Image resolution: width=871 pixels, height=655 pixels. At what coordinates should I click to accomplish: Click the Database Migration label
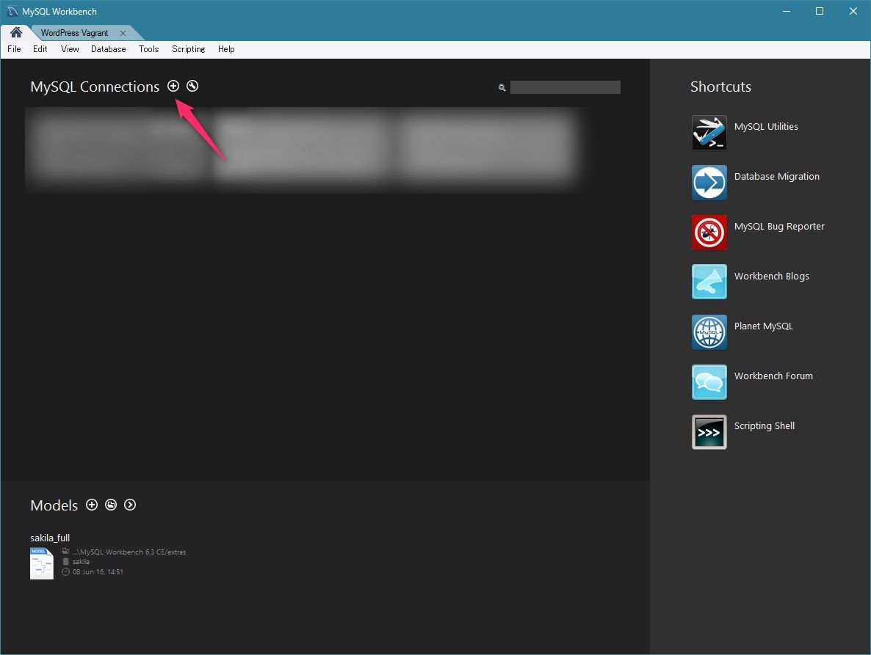[776, 176]
